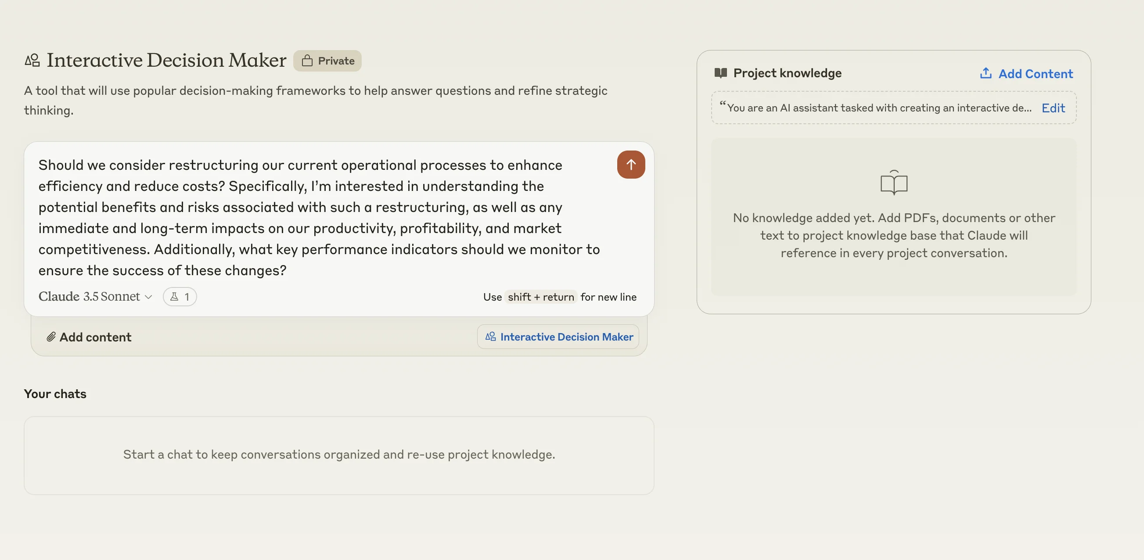Image resolution: width=1144 pixels, height=560 pixels.
Task: Click the Project knowledge book icon
Action: [x=720, y=73]
